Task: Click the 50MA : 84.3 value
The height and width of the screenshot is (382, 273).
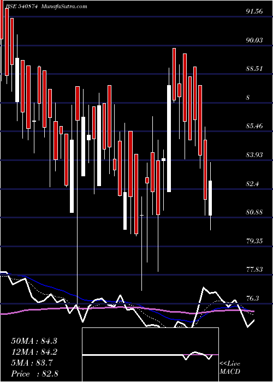Action: tap(34, 341)
